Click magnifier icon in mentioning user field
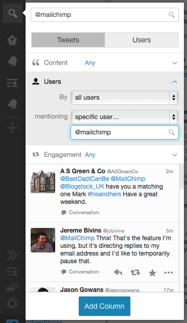This screenshot has width=187, height=323. [172, 132]
